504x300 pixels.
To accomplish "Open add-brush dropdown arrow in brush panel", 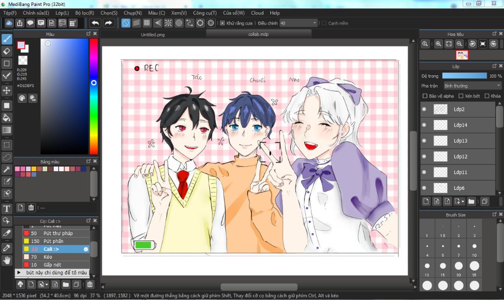I will pos(47,284).
